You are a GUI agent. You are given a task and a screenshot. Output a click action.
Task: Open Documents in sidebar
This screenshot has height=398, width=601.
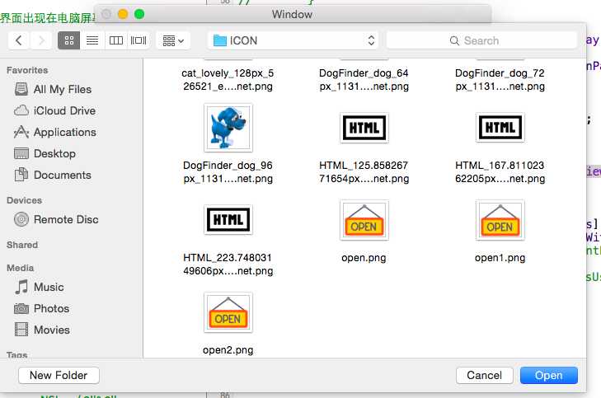click(x=53, y=175)
